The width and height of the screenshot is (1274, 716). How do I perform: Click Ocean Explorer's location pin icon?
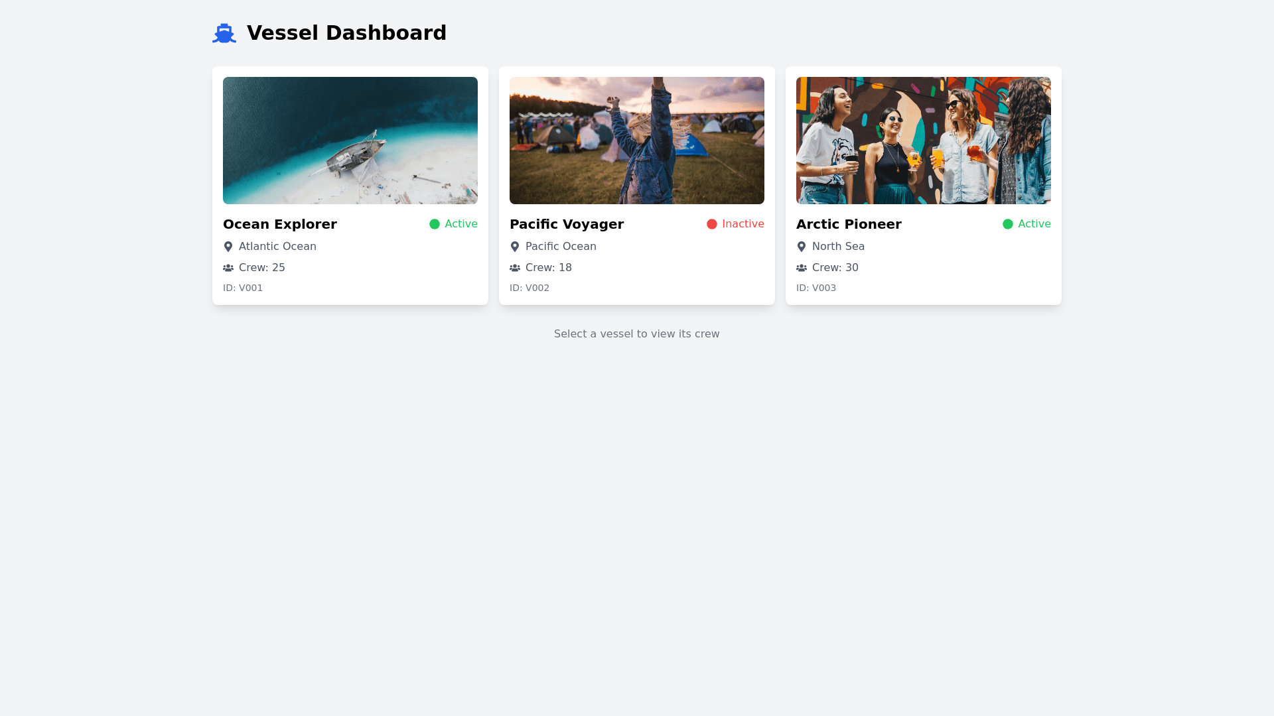click(x=228, y=247)
